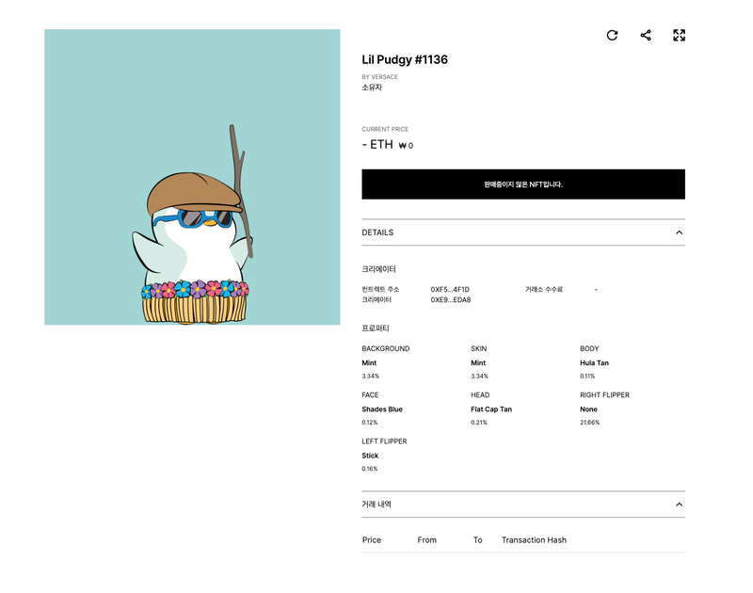
Task: Select the FACE Shades Blue property
Action: (x=382, y=409)
